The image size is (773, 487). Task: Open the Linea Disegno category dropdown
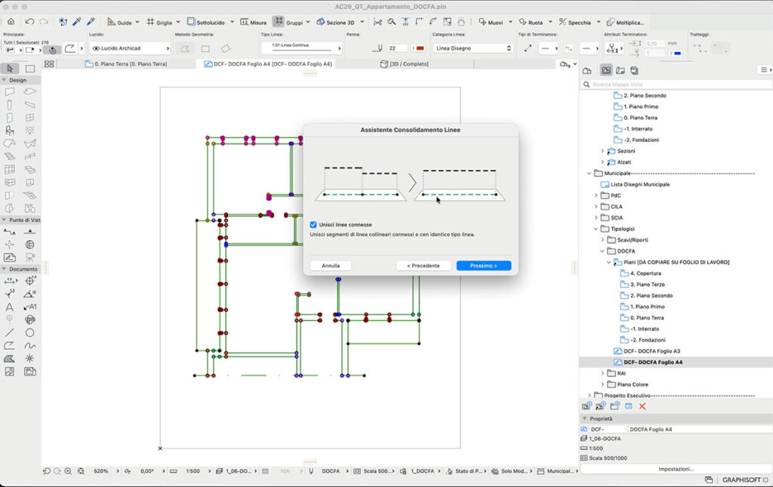tap(473, 48)
